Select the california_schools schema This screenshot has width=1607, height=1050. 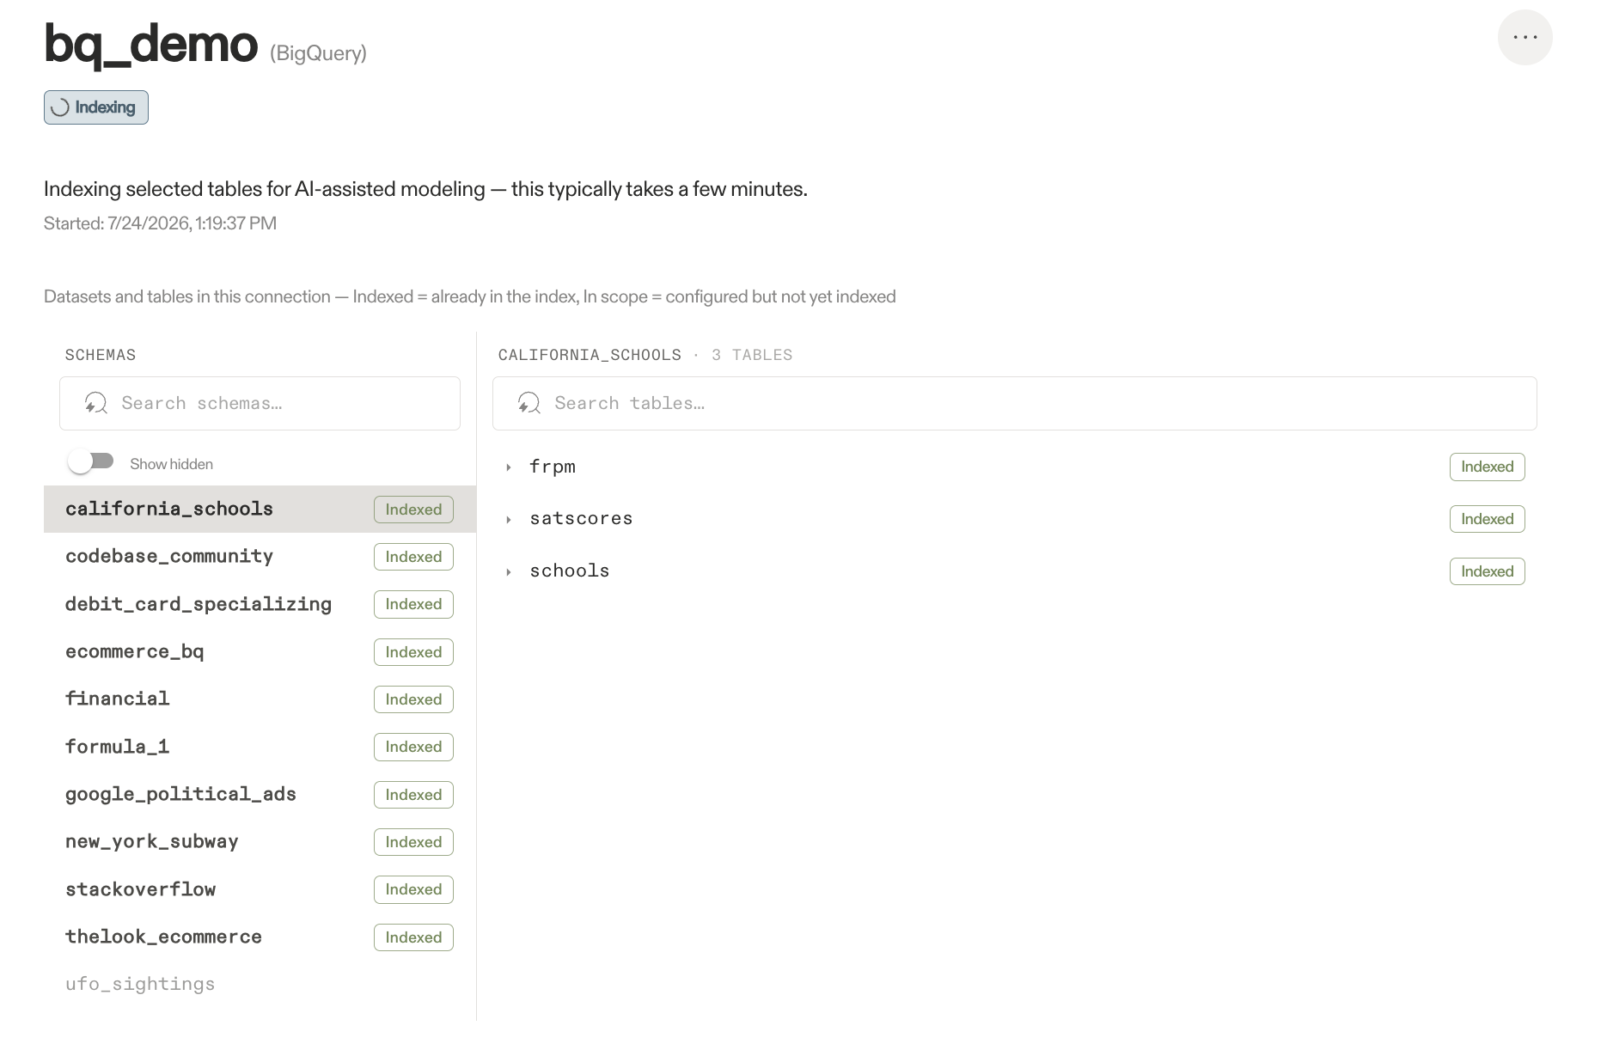tap(260, 509)
